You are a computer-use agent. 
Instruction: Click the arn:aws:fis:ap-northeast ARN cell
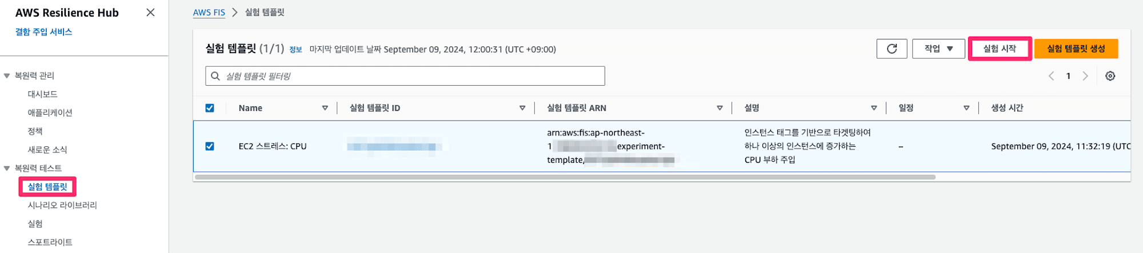click(610, 146)
